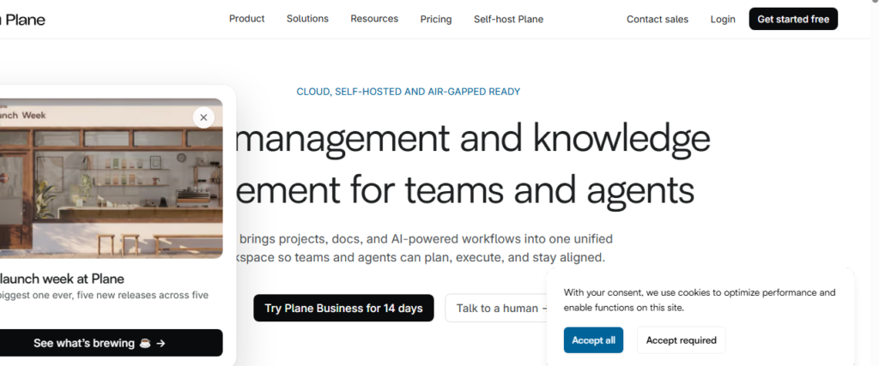Click See what's brewing button
Viewport: 879px width, 366px height.
(x=109, y=343)
